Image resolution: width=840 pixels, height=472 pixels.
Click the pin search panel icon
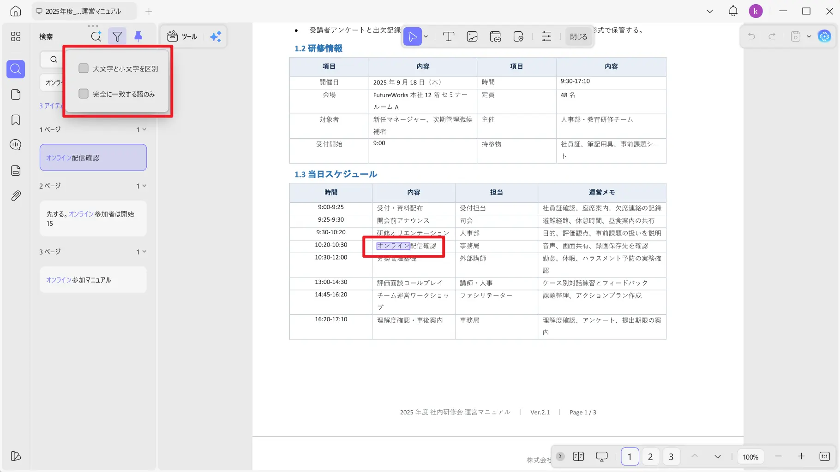click(138, 36)
